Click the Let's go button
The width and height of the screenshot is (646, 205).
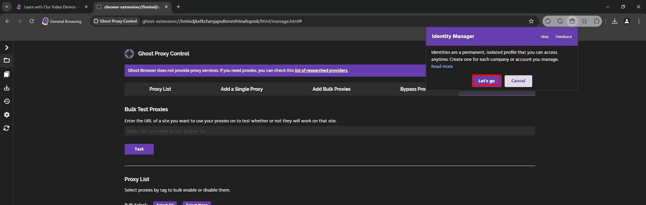tap(486, 81)
